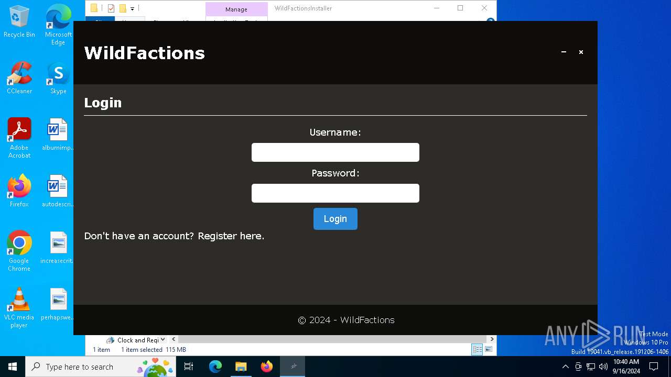
Task: Click the Password input field
Action: [335, 193]
